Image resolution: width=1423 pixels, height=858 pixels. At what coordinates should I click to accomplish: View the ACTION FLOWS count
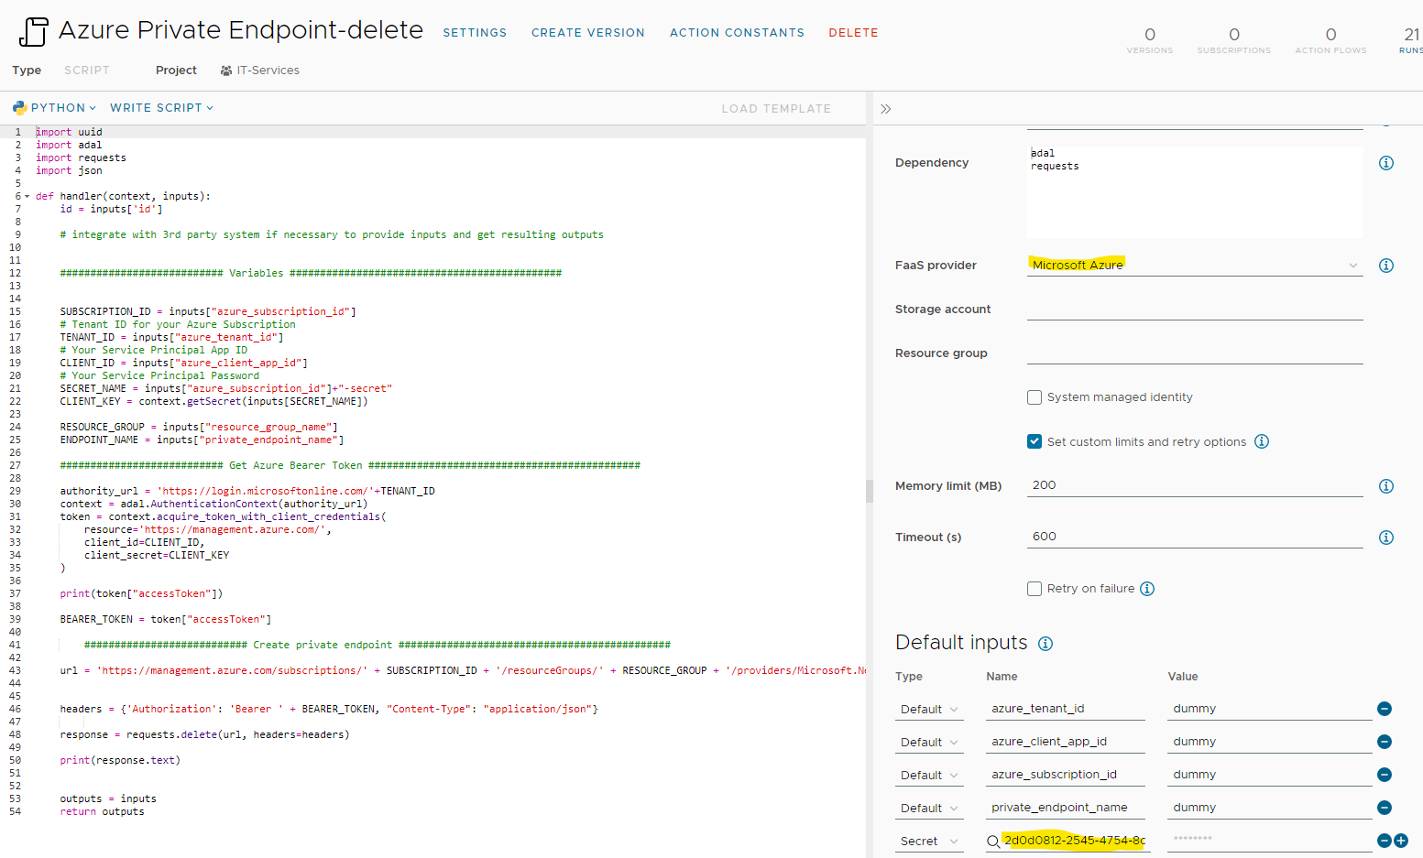click(1330, 40)
